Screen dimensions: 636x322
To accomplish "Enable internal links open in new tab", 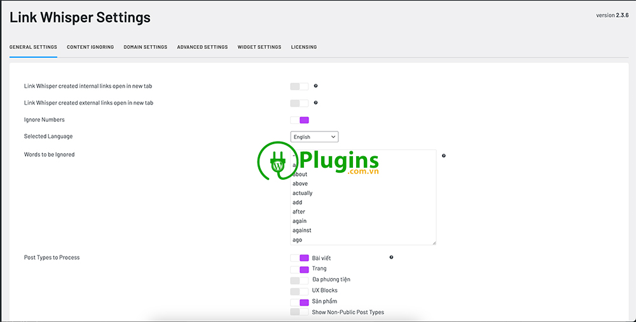I will pos(299,86).
